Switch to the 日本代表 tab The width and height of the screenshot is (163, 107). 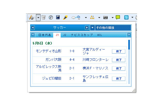tap(45, 35)
